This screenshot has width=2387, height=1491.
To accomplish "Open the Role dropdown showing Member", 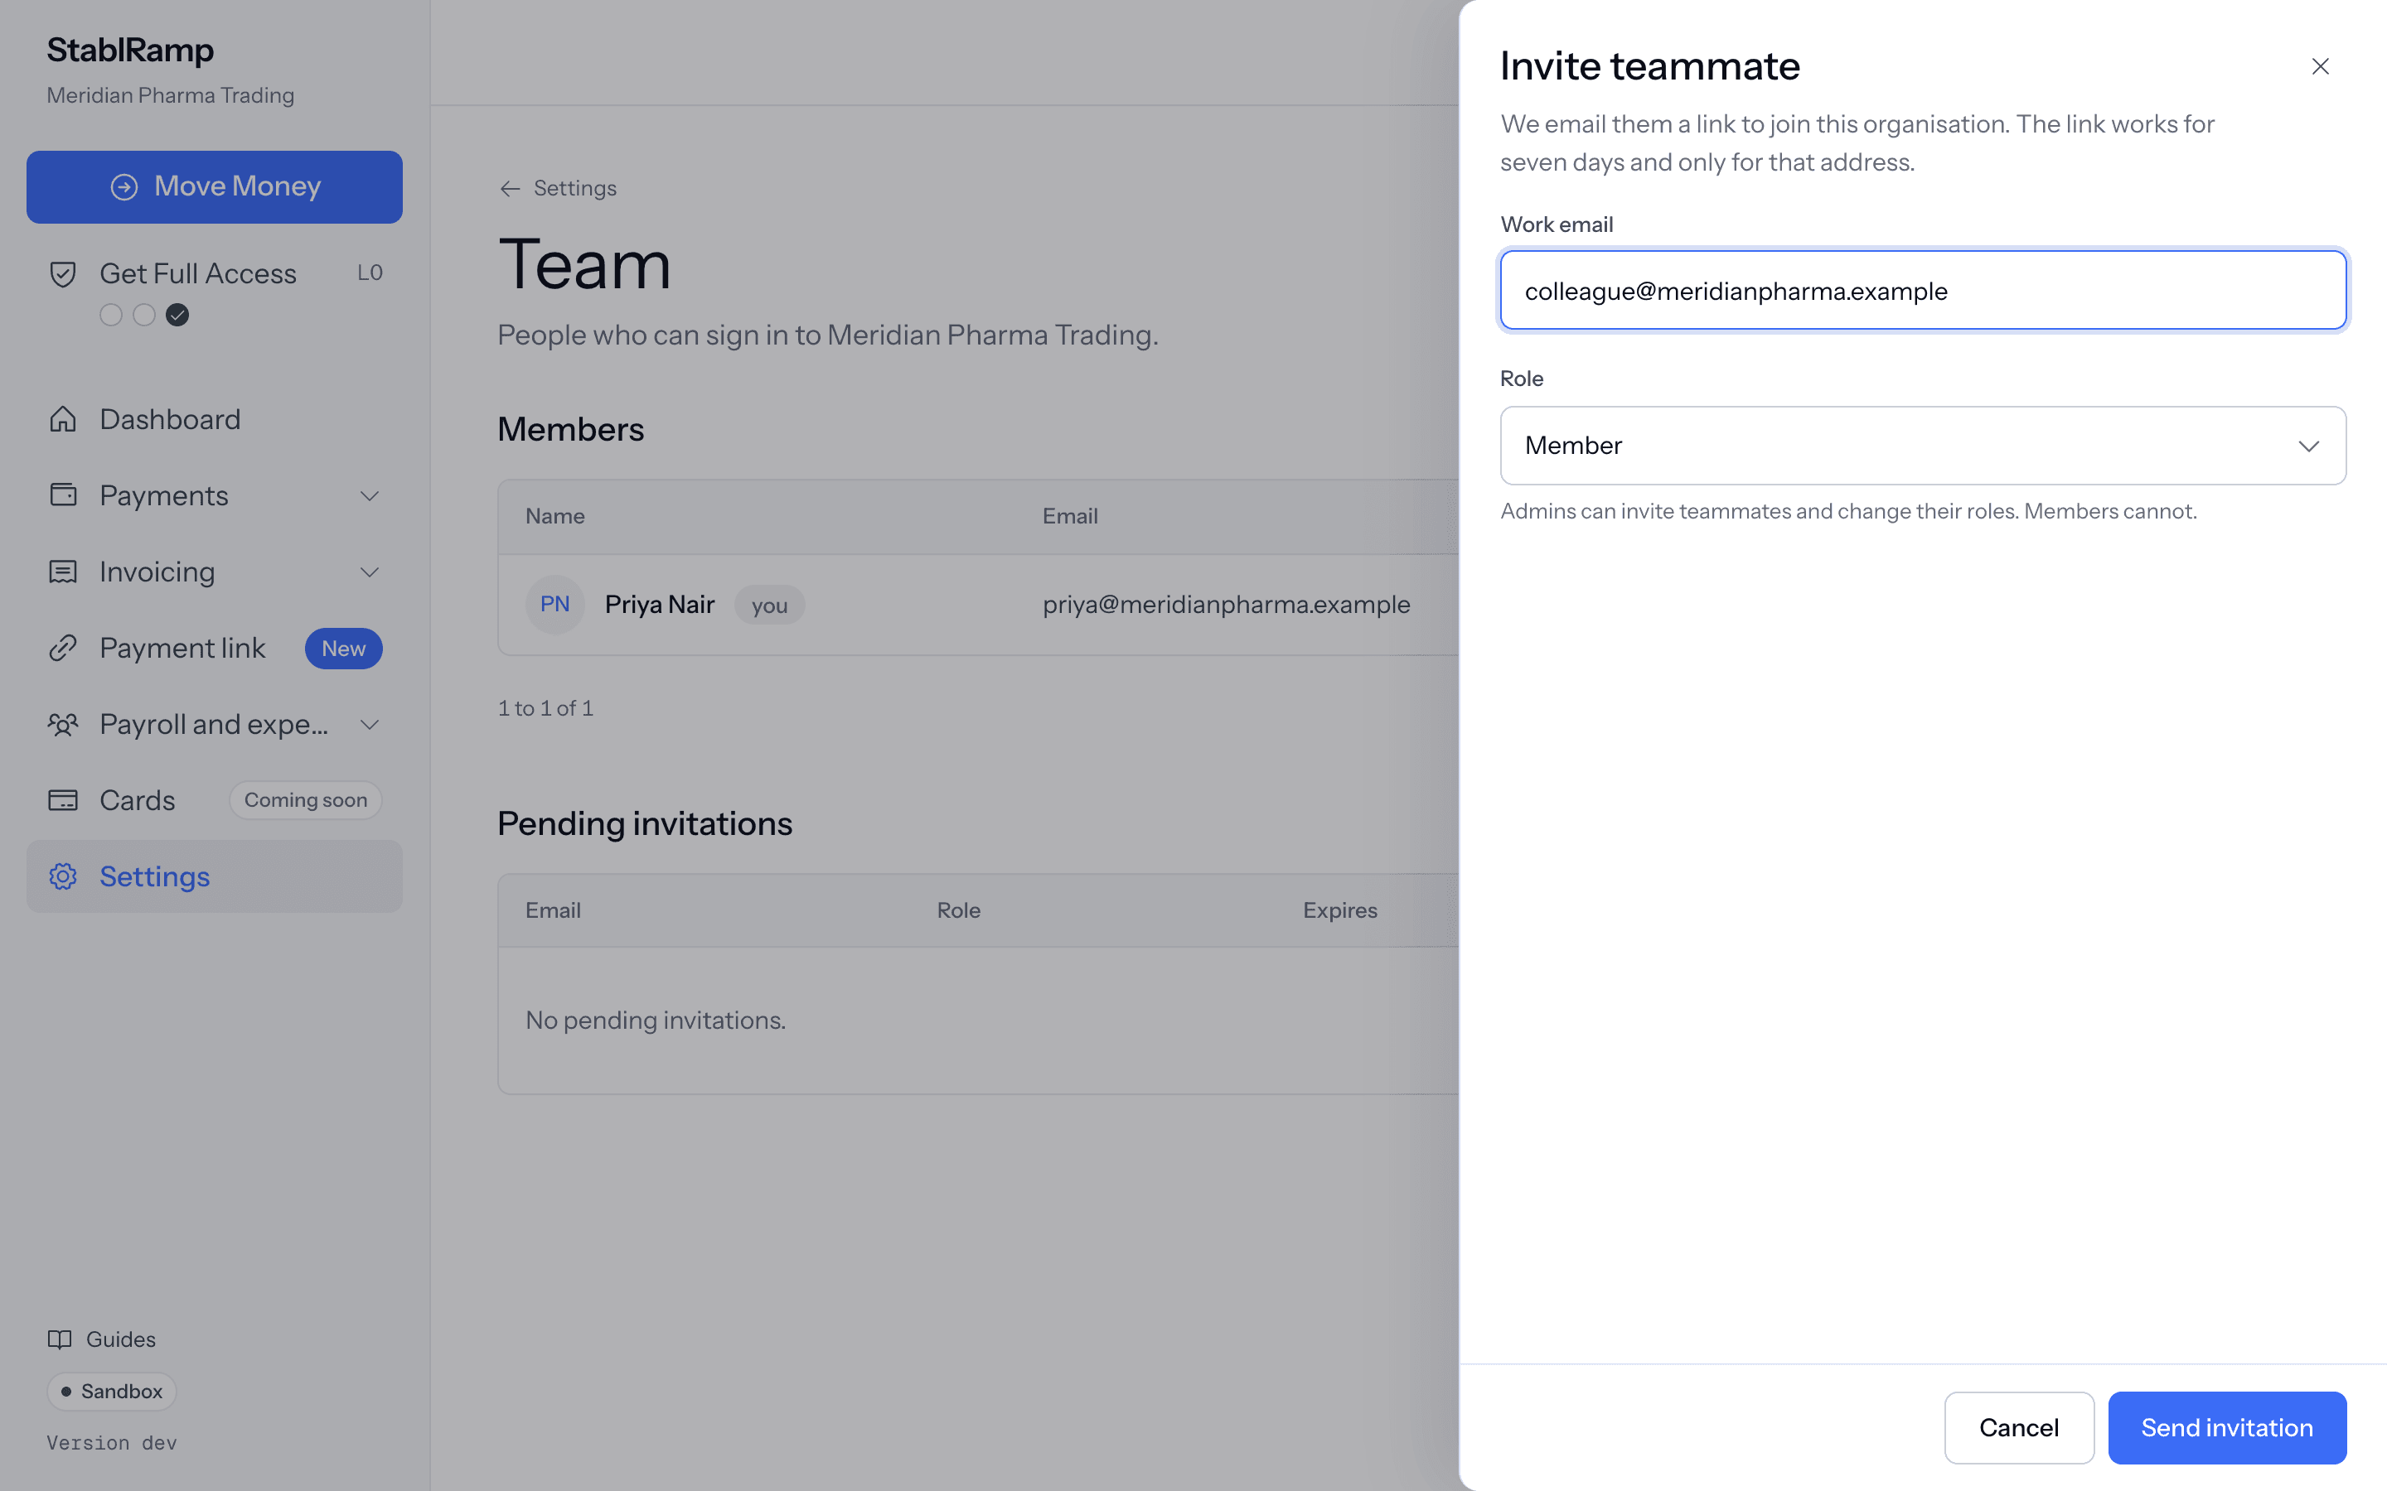I will (1922, 446).
